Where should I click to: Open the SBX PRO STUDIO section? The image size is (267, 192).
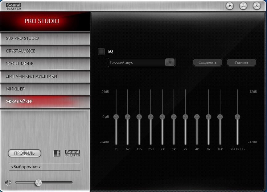pos(45,38)
